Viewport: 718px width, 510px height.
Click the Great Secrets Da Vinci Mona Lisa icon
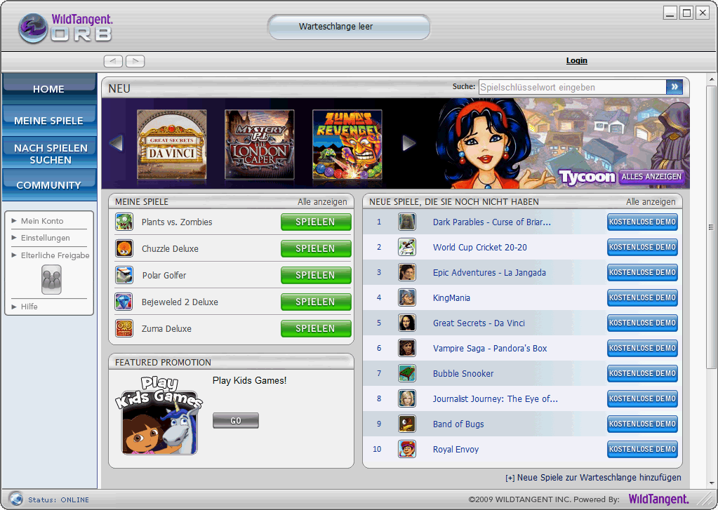(x=406, y=323)
